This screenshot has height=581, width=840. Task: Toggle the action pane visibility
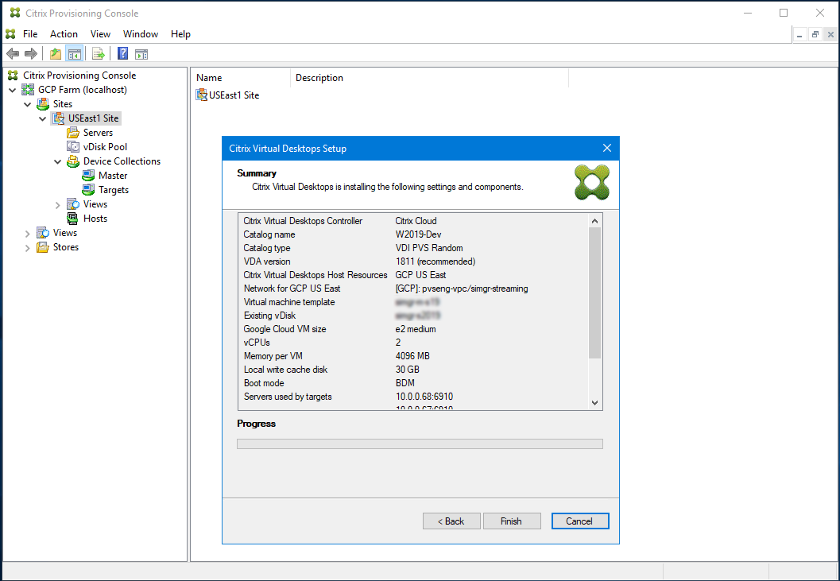coord(141,53)
